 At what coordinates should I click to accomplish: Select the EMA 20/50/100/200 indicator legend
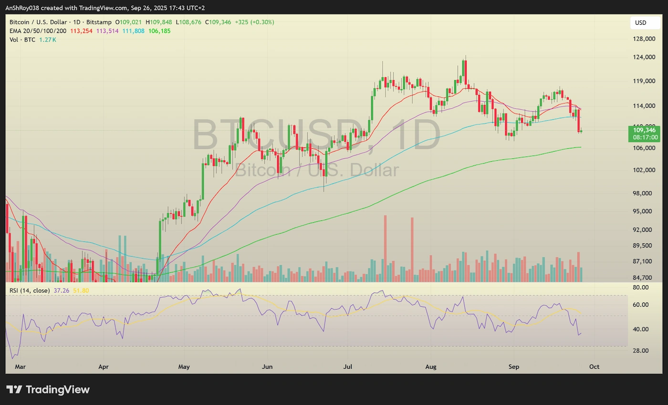coord(39,31)
